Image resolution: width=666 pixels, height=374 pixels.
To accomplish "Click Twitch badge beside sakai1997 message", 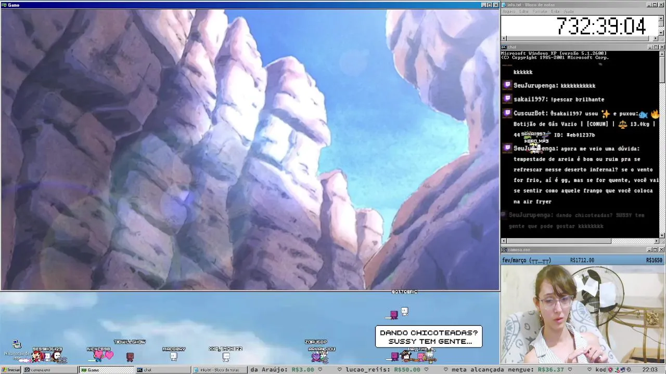I will (507, 99).
